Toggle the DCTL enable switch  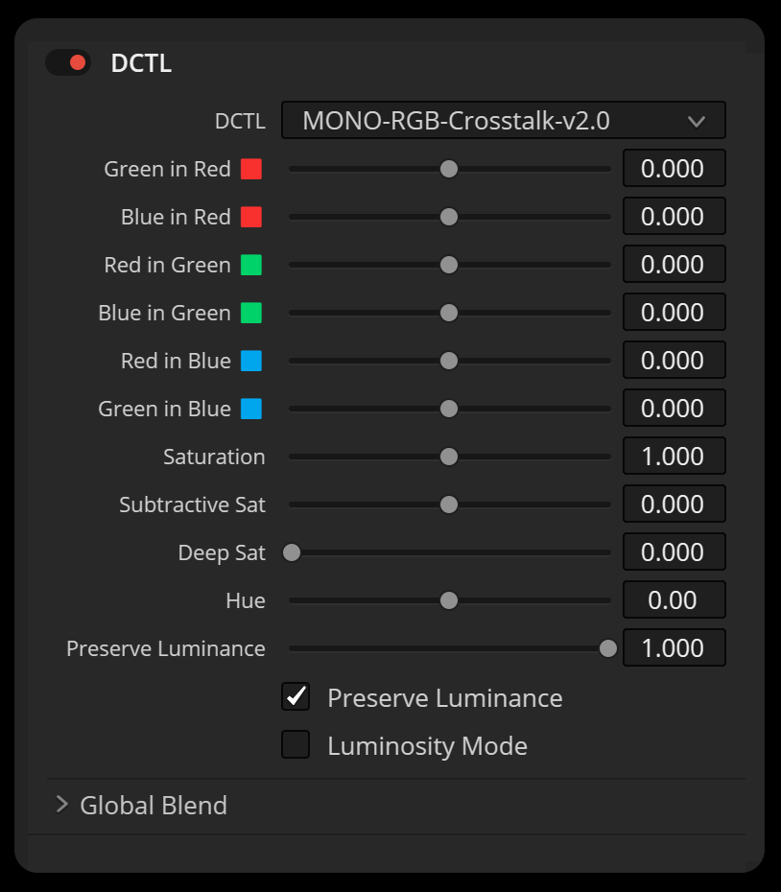(68, 63)
